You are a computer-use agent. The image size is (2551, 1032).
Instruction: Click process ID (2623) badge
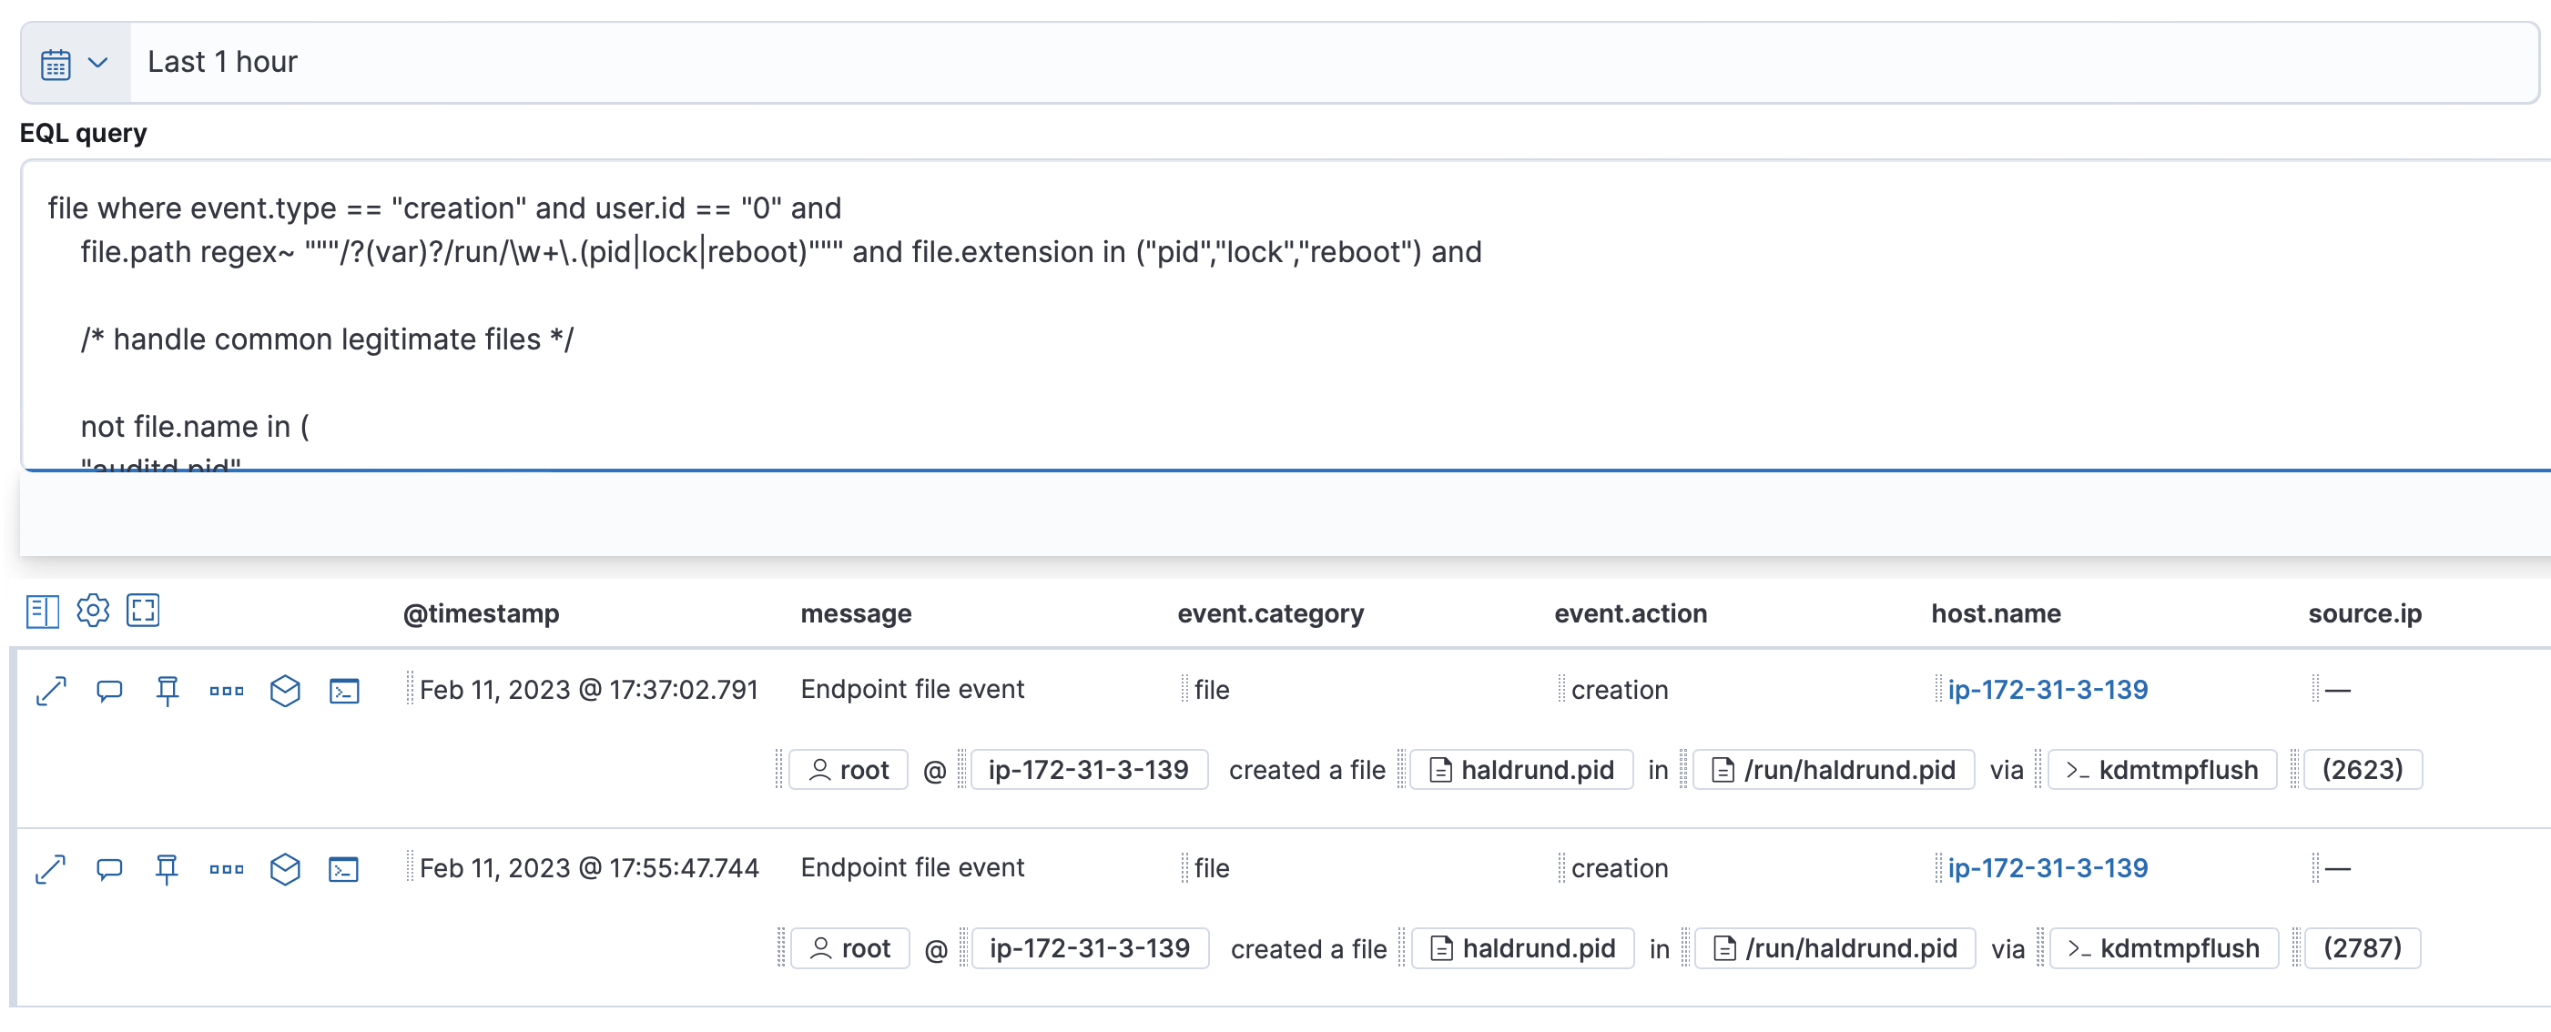(x=2363, y=770)
